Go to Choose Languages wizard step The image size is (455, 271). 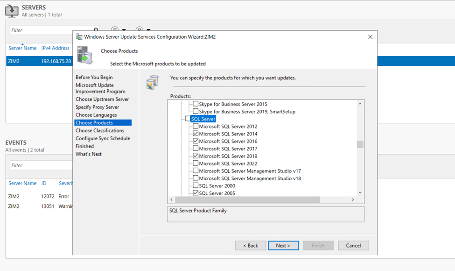tap(96, 115)
